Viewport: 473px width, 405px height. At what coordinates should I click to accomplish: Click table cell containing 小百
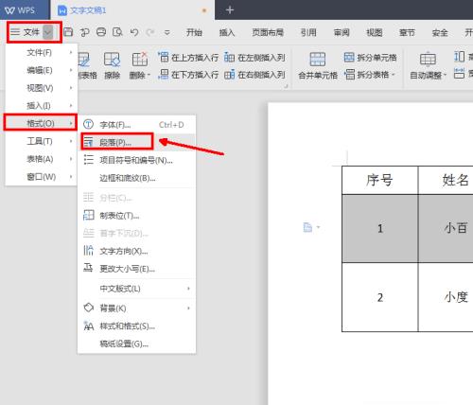click(446, 228)
